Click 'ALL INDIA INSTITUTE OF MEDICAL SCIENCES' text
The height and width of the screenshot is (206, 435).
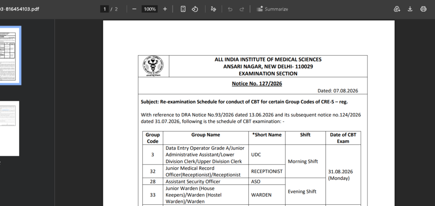tap(268, 59)
